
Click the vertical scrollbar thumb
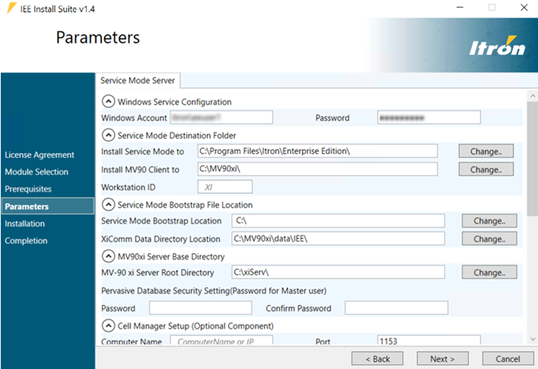[533, 159]
